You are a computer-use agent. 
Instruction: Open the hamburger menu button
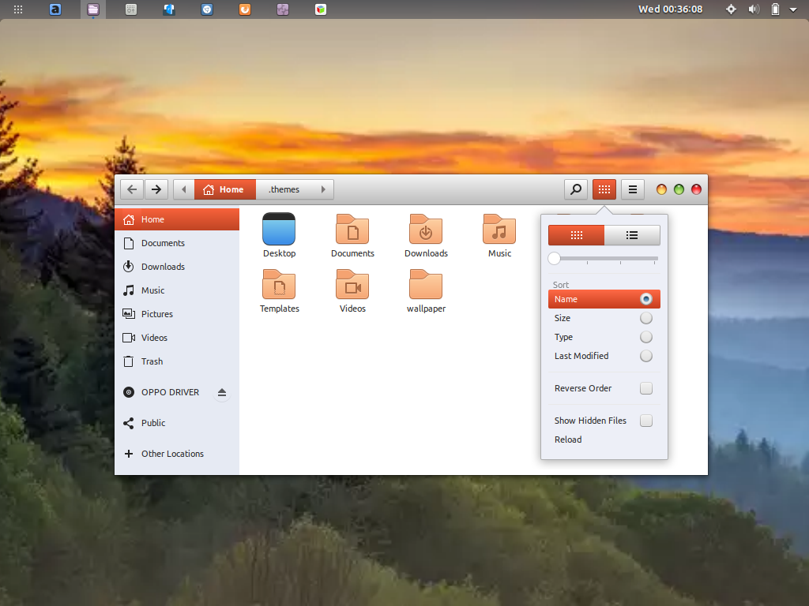pyautogui.click(x=633, y=189)
